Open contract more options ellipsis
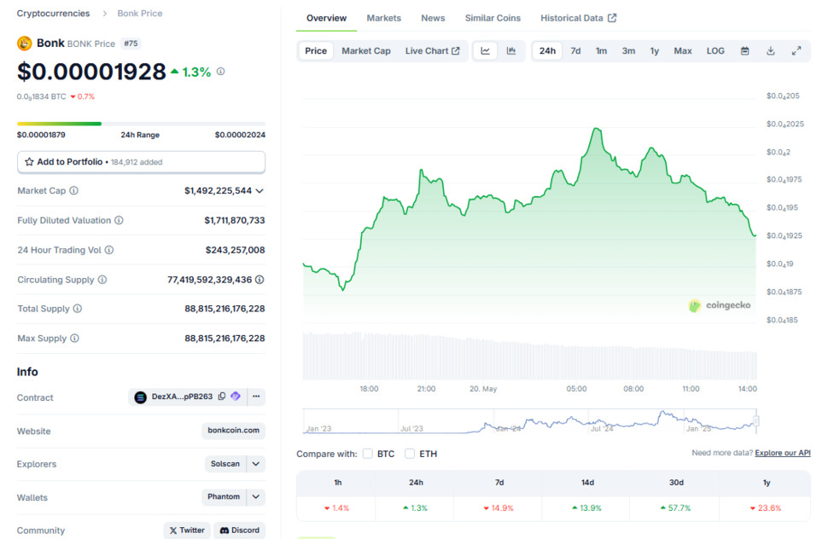 point(256,397)
